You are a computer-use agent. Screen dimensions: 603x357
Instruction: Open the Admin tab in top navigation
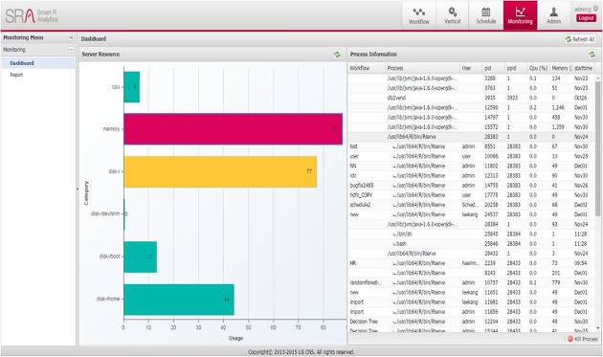pos(554,15)
